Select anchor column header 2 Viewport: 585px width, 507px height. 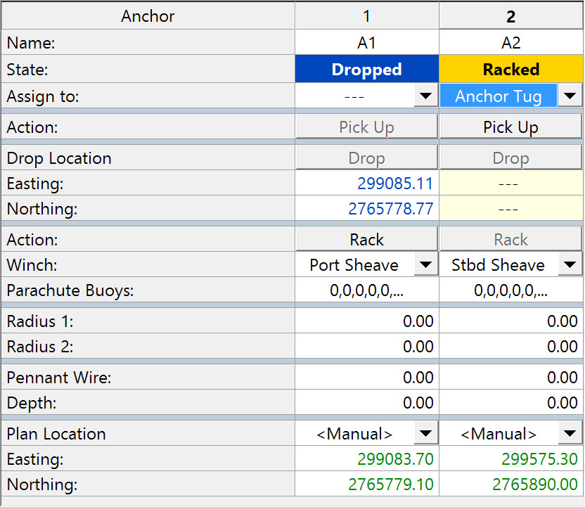click(510, 15)
